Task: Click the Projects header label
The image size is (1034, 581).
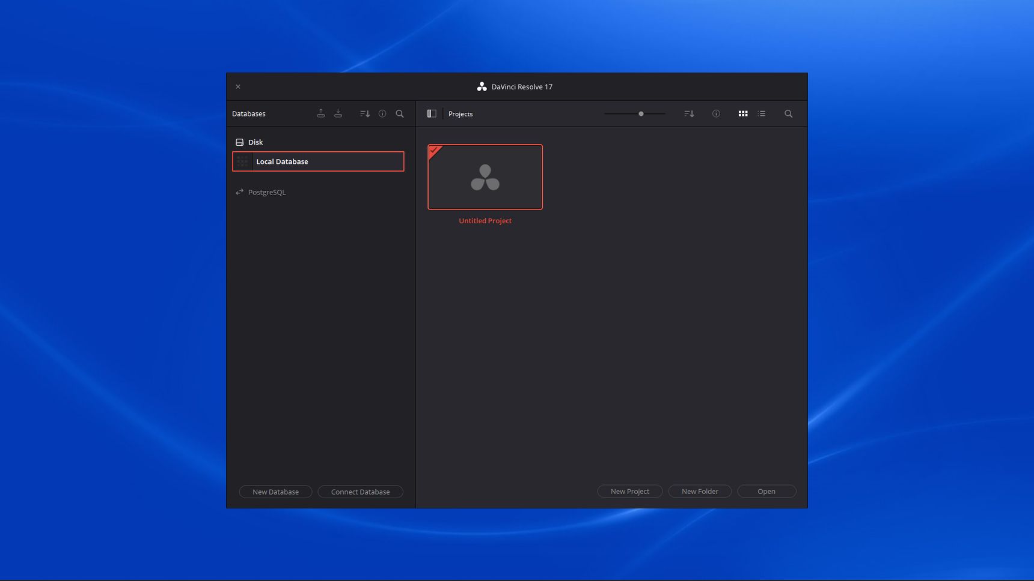Action: 460,113
